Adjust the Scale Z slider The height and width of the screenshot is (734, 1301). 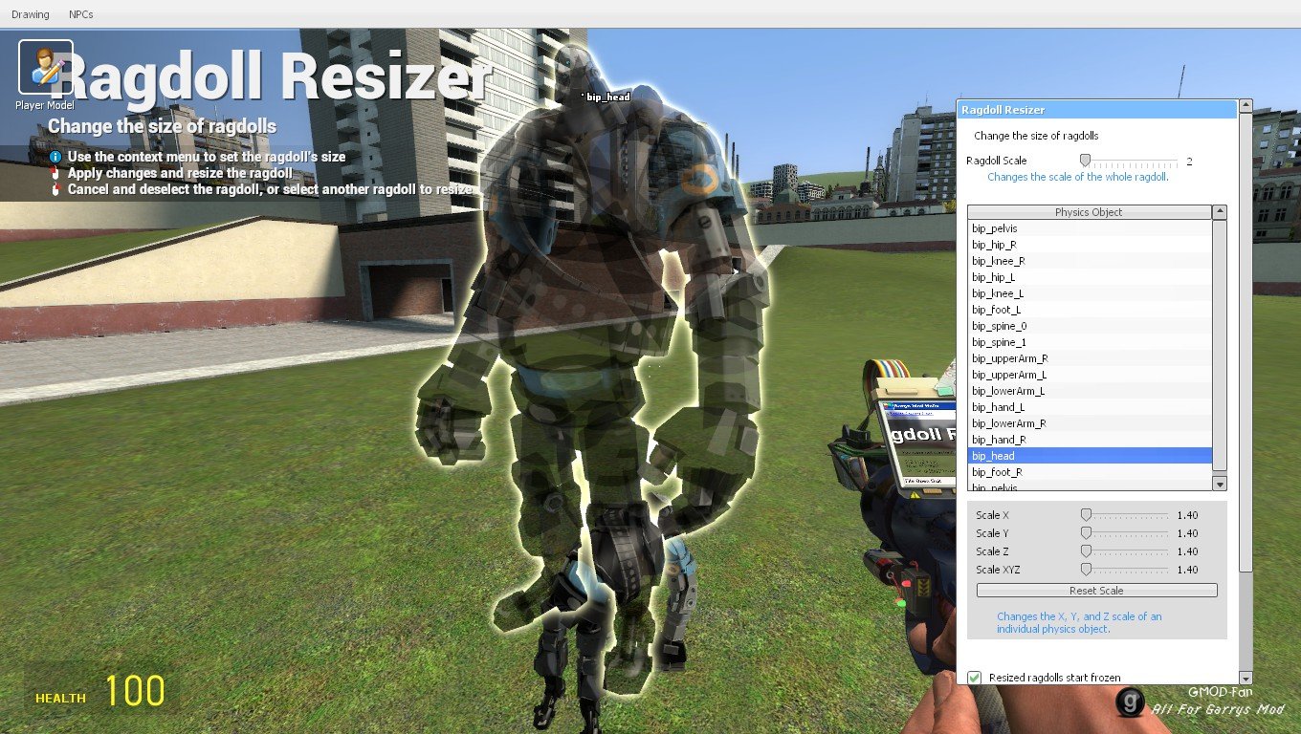point(1125,551)
